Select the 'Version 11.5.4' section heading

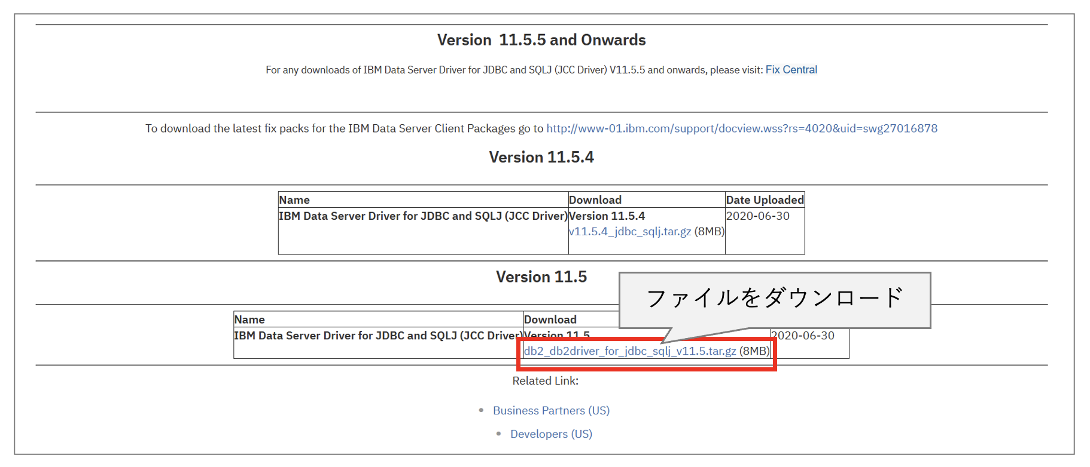[x=541, y=157]
